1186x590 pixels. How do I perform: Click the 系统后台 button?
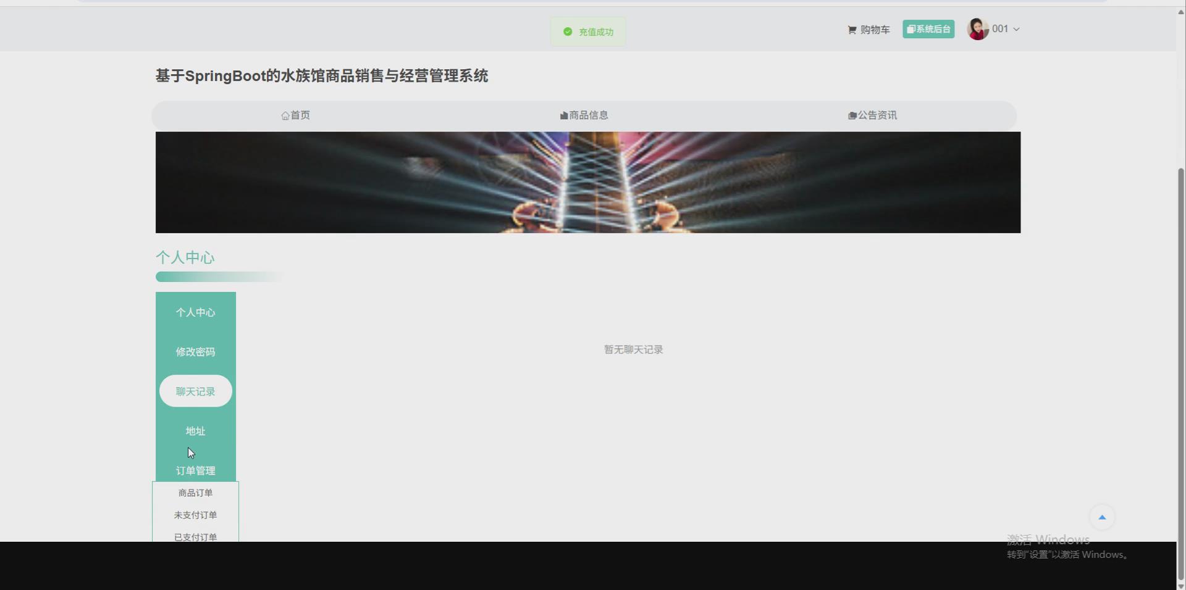click(928, 29)
